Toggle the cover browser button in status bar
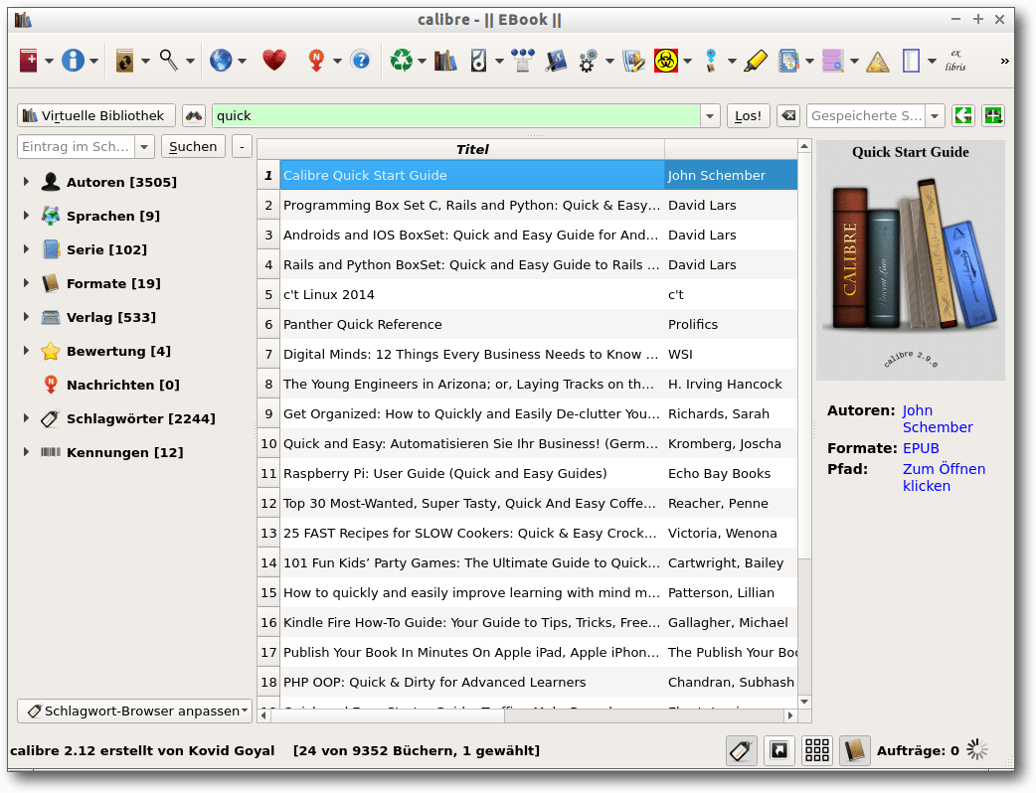This screenshot has width=1036, height=793. coord(779,750)
